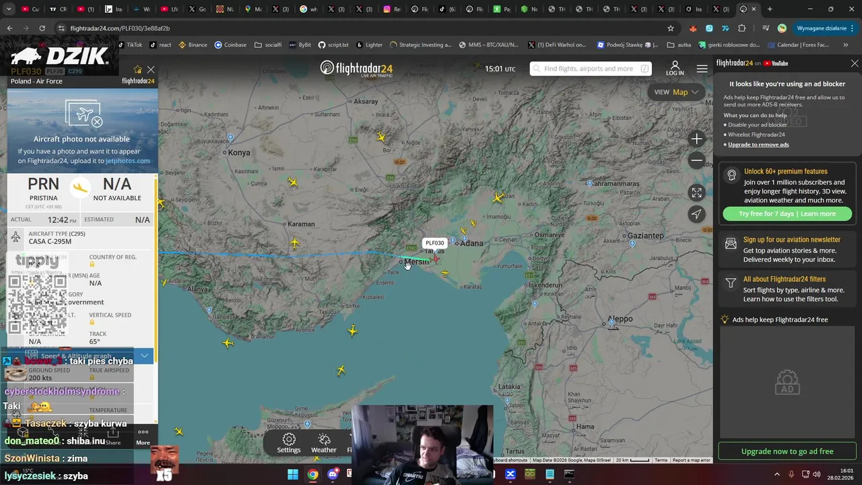Click the yellow plane south of Anamur
The width and height of the screenshot is (862, 485).
(228, 343)
